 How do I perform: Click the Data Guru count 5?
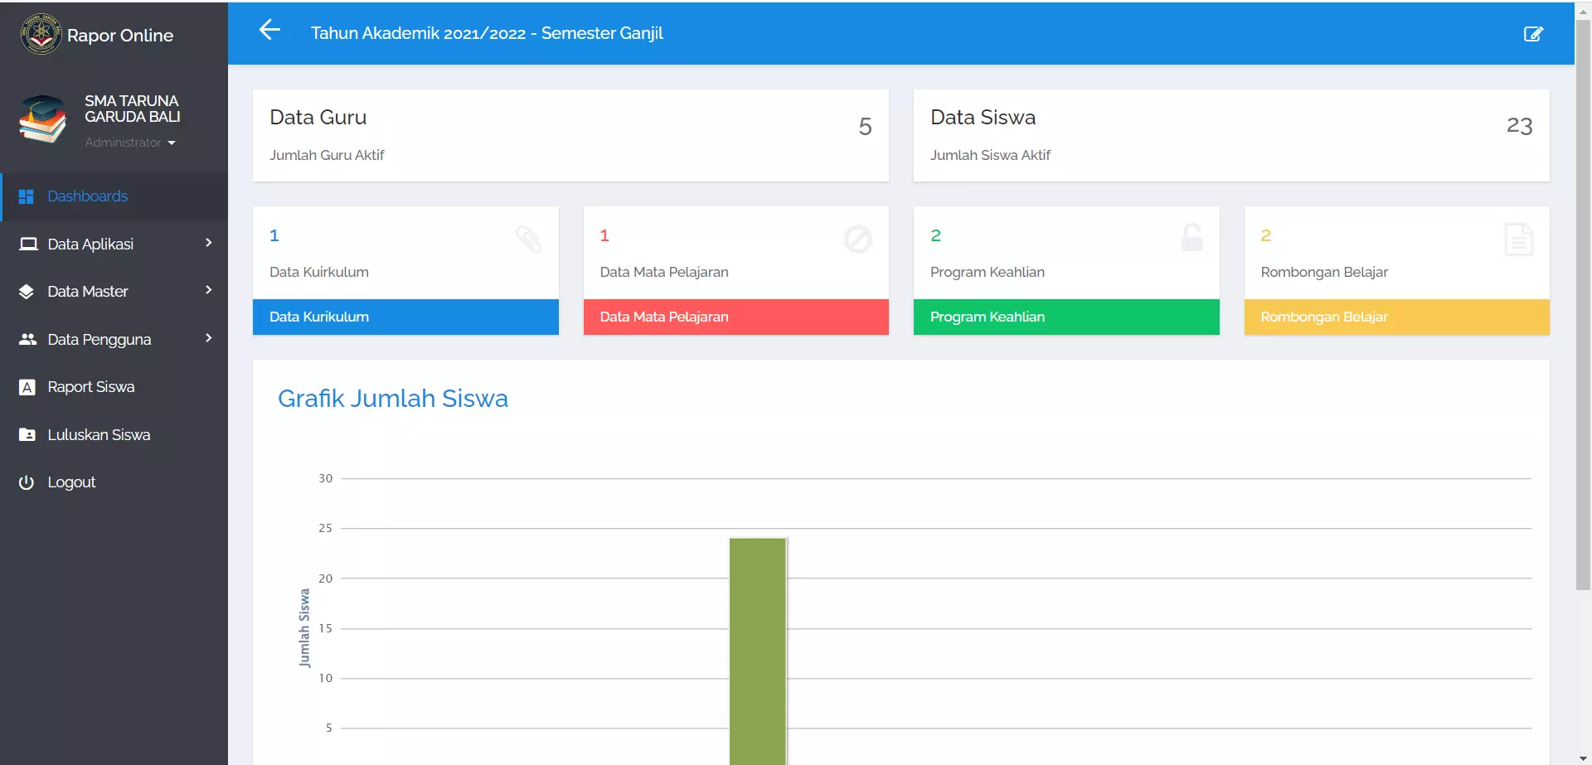[865, 127]
